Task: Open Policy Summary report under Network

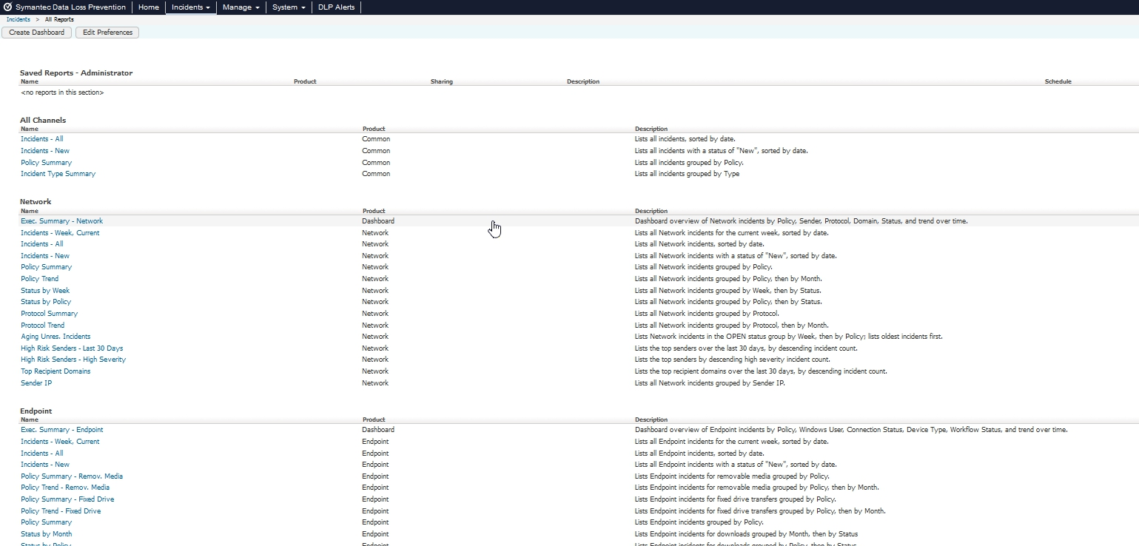Action: point(47,267)
